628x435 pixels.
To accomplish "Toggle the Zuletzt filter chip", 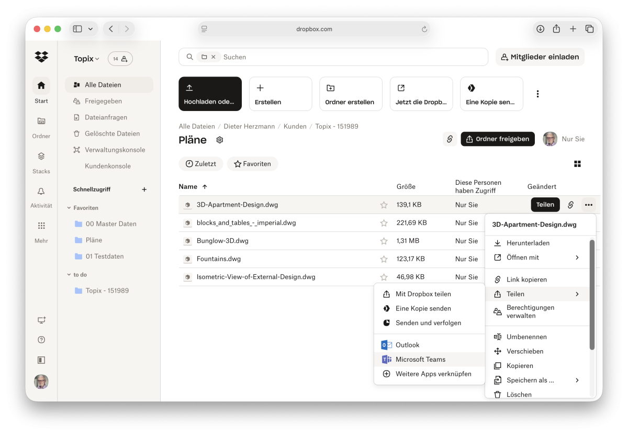I will [201, 164].
